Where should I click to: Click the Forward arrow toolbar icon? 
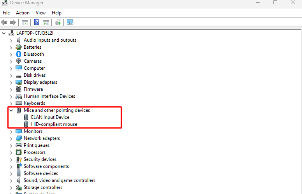tap(13, 22)
